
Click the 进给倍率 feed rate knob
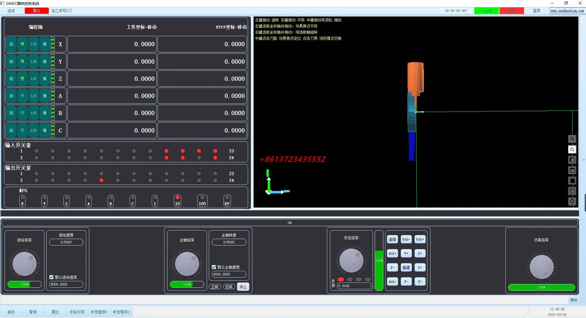(x=25, y=264)
